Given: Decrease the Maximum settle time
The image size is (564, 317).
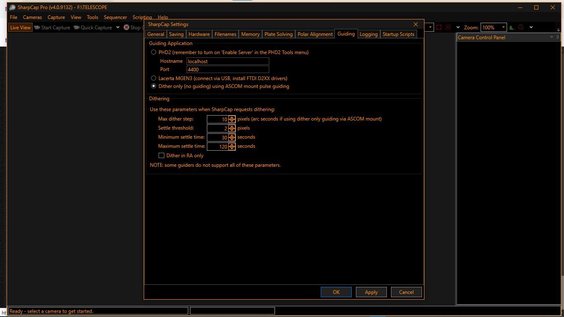Looking at the screenshot, I should [x=232, y=148].
